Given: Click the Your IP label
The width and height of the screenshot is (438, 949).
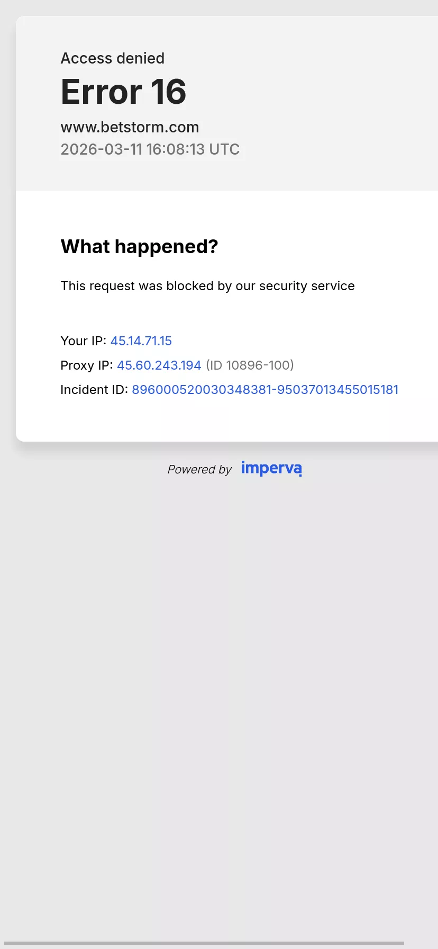Looking at the screenshot, I should tap(83, 341).
